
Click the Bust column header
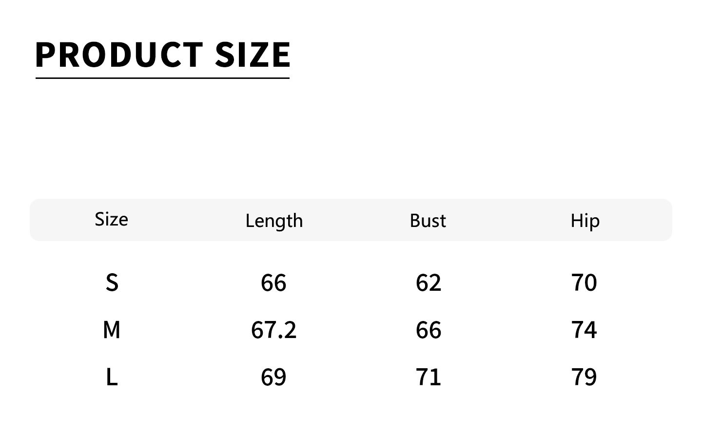click(x=428, y=221)
